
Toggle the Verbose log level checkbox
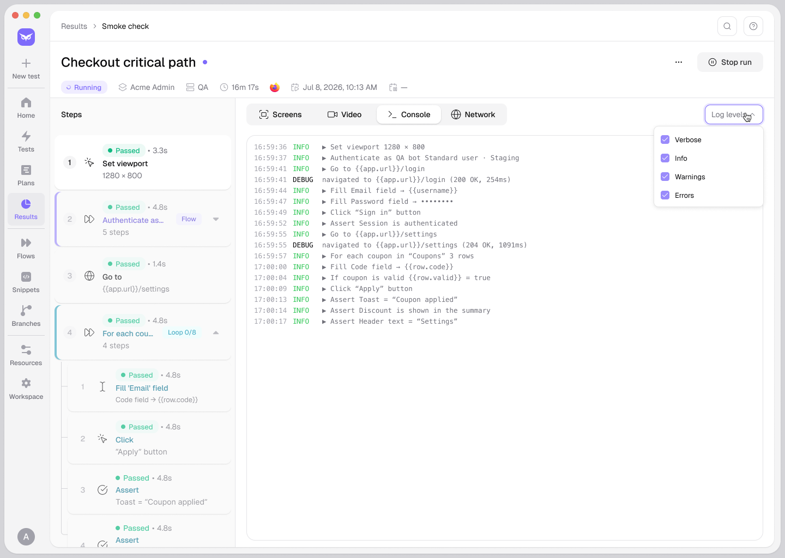tap(665, 139)
